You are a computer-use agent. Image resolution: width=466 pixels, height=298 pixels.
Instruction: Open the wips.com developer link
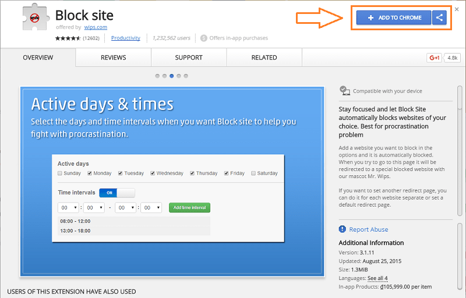pos(95,27)
